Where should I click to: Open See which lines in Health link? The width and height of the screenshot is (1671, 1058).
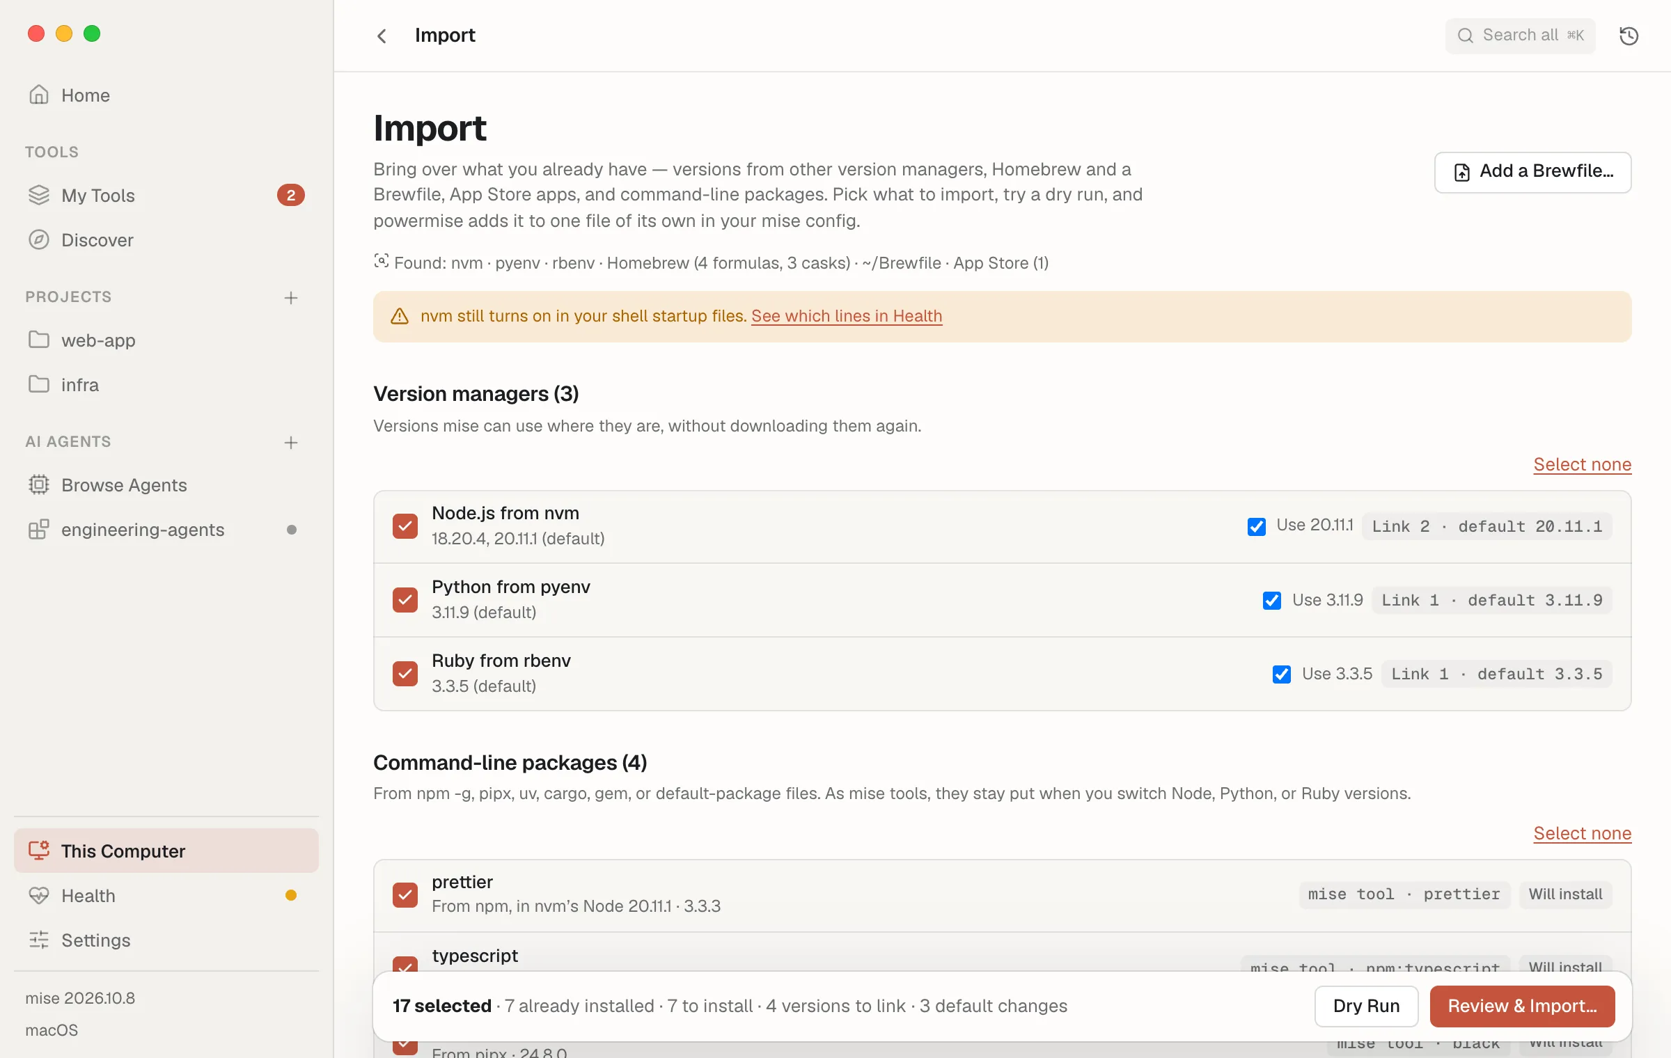(x=847, y=316)
